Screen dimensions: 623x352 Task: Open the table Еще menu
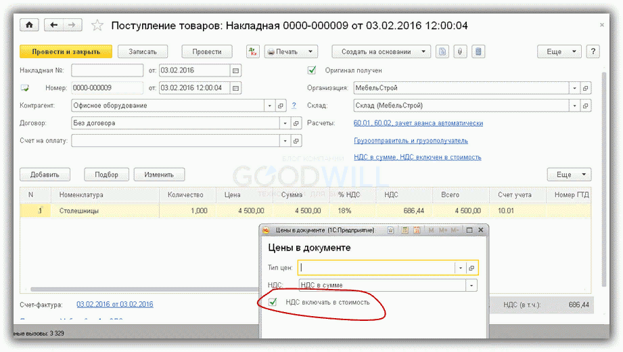569,175
